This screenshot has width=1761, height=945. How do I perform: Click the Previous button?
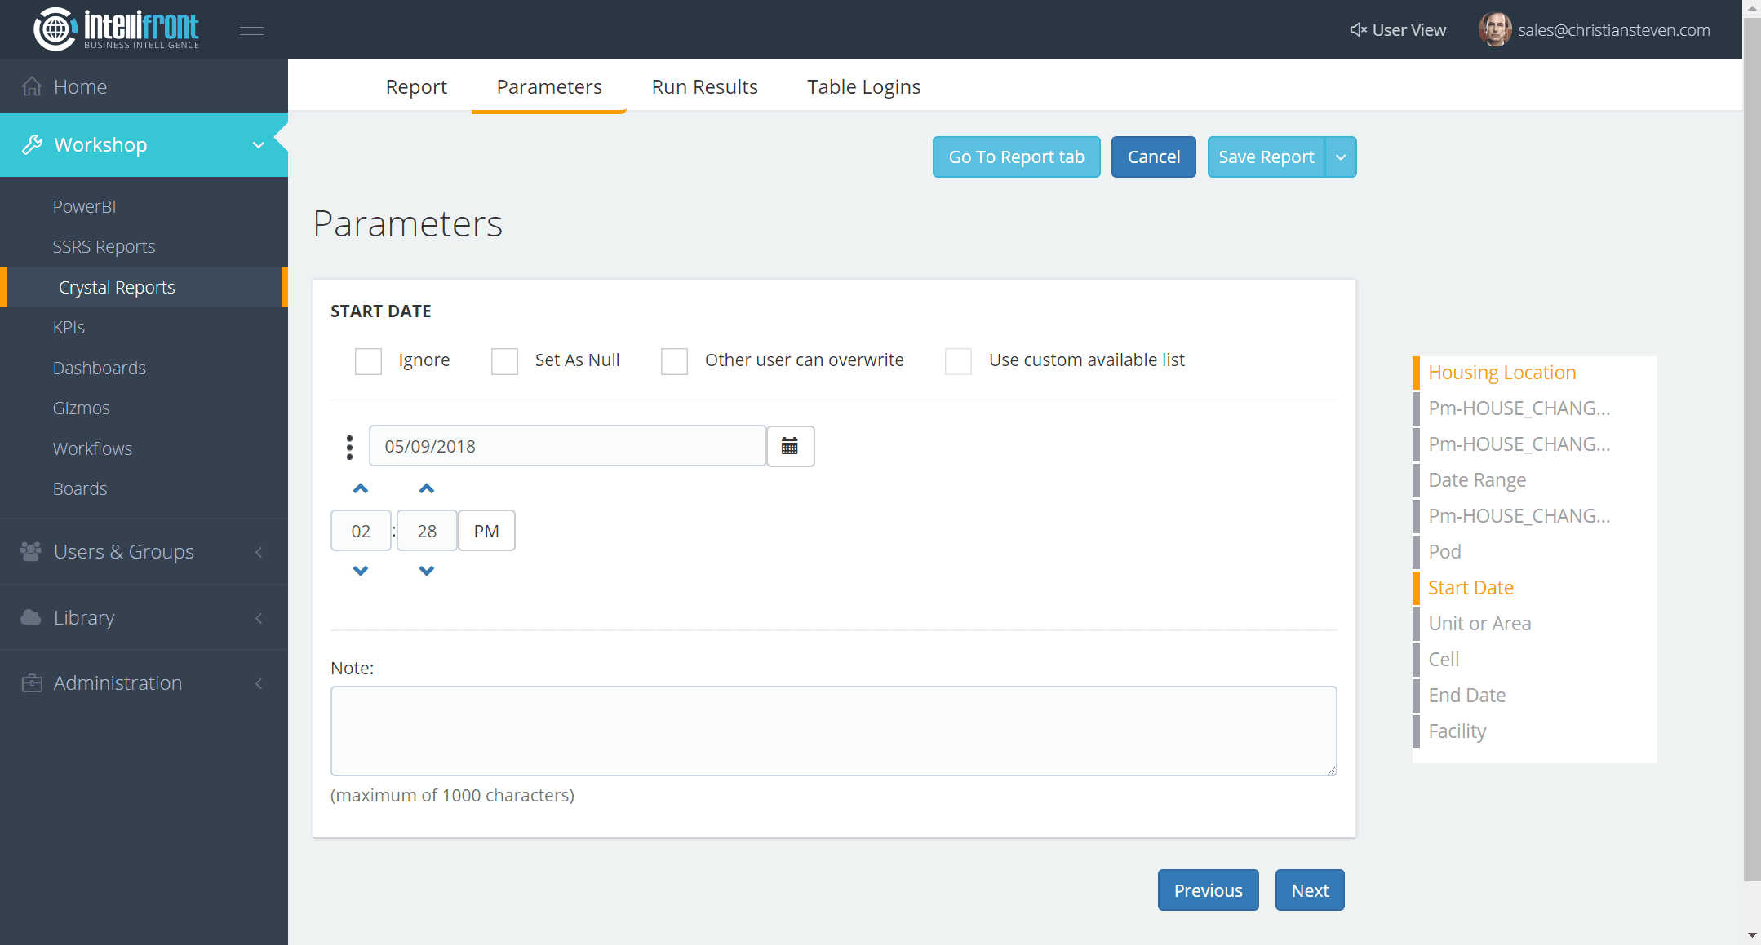click(1209, 890)
